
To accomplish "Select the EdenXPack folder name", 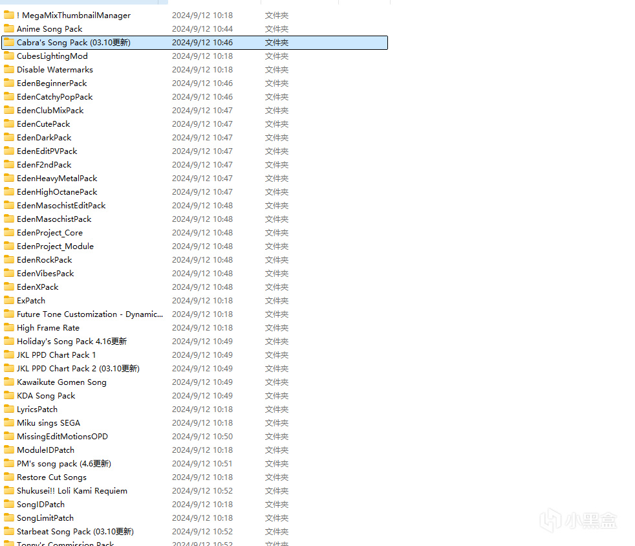I will coord(38,287).
